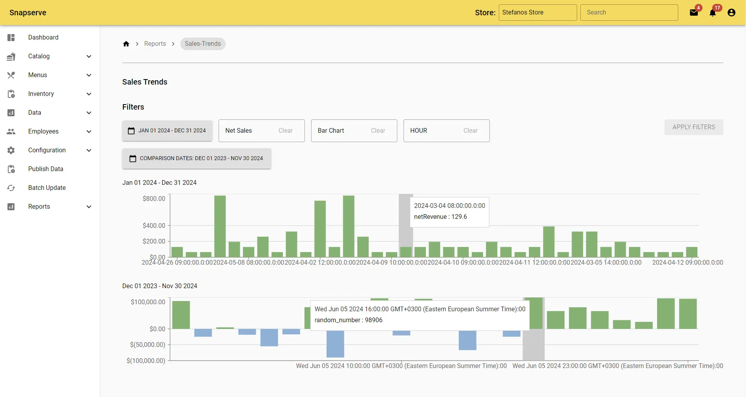Expand the Employees section chevron
746x397 pixels.
(89, 132)
